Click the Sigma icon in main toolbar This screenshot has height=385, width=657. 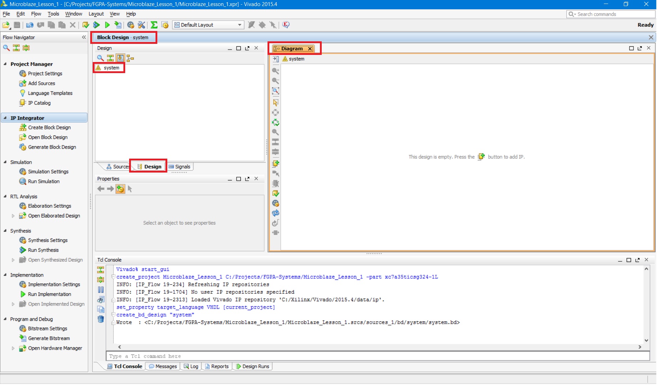(154, 25)
